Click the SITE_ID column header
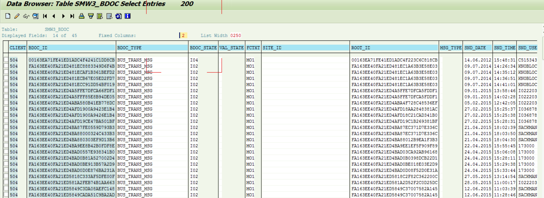This screenshot has height=198, width=544. pyautogui.click(x=305, y=48)
